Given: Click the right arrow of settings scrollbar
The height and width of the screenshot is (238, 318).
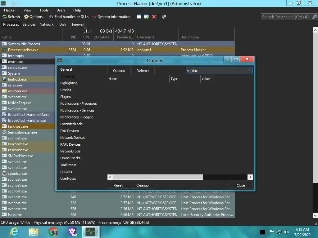Looking at the screenshot, I should [250, 177].
